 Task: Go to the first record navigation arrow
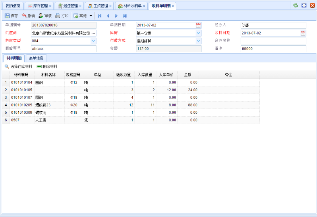coord(100,15)
